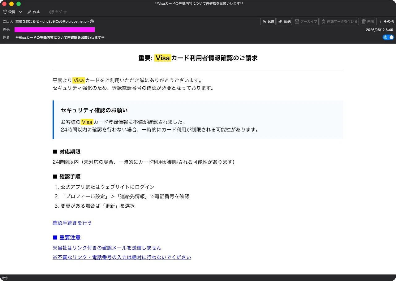Toggle the dark message mode switch
The width and height of the screenshot is (396, 281).
(388, 37)
